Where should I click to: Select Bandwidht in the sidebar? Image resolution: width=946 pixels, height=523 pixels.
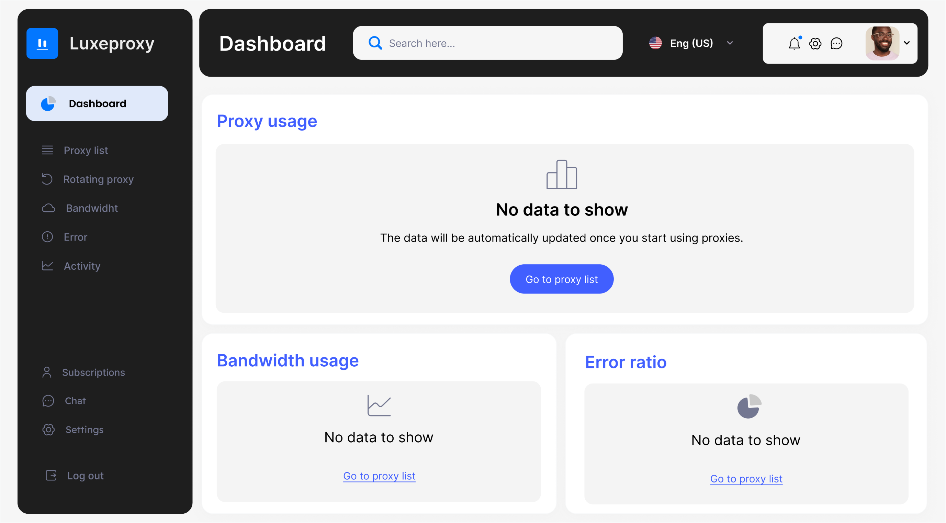[92, 208]
